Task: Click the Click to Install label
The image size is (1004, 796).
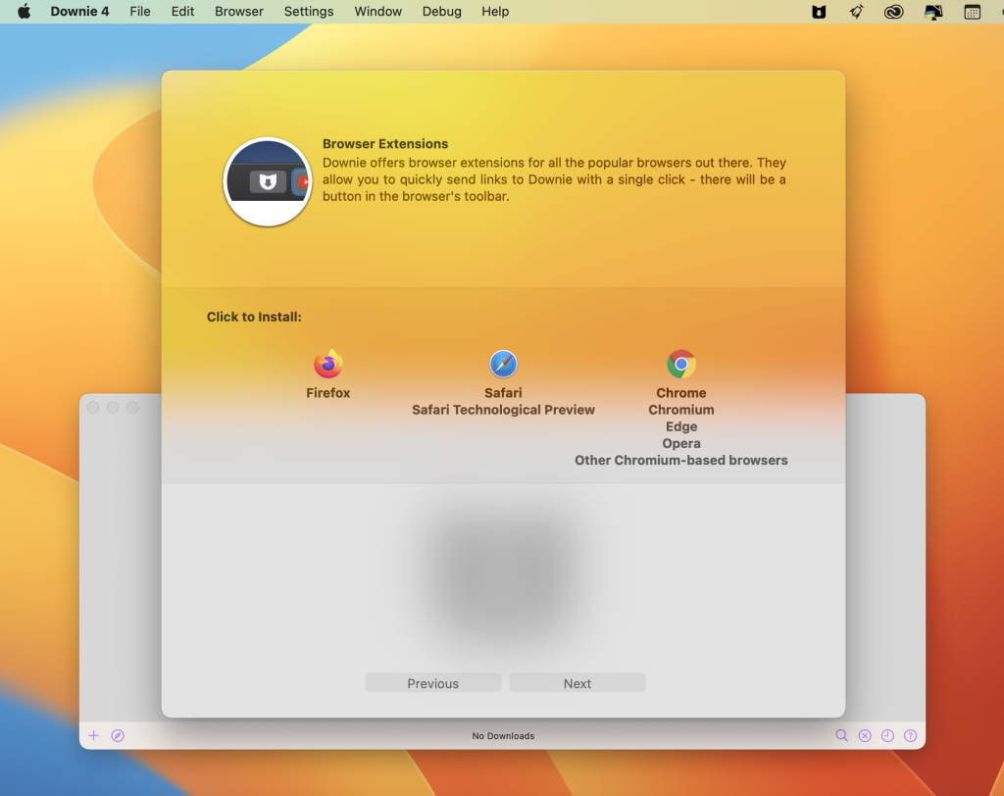Action: 254,317
